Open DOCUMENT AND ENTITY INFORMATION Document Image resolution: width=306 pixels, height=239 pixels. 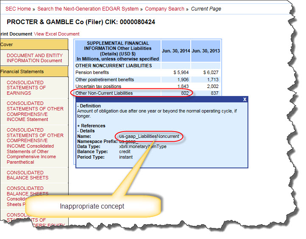coord(35,58)
